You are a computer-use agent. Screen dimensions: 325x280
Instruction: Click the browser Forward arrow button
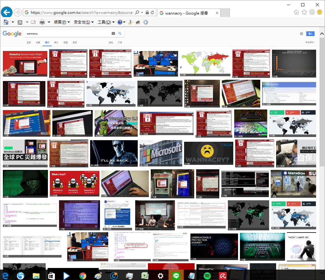click(x=18, y=13)
